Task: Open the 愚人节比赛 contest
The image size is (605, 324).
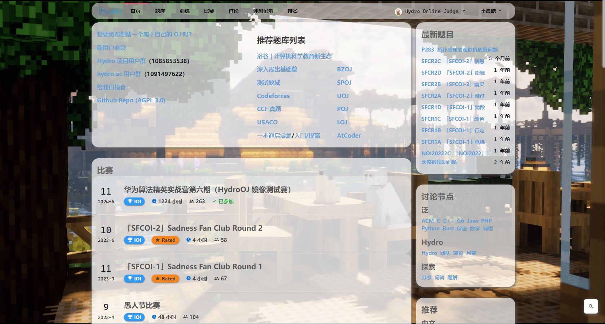Action: [142, 305]
